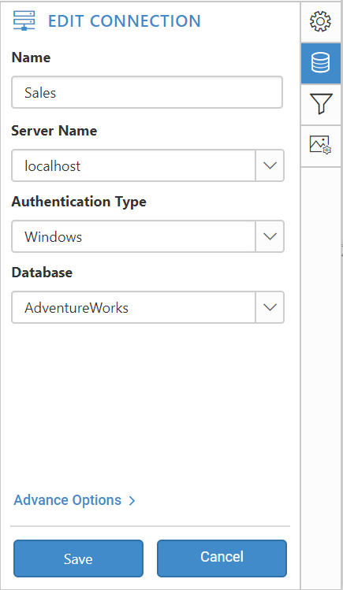Click the Database label
Image resolution: width=343 pixels, height=590 pixels.
42,272
